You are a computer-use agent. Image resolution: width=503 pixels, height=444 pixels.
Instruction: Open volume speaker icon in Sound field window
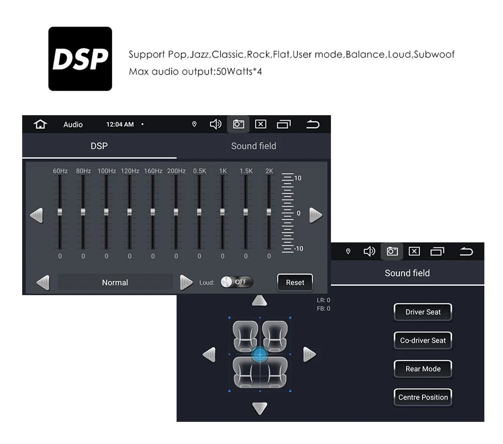pyautogui.click(x=369, y=251)
